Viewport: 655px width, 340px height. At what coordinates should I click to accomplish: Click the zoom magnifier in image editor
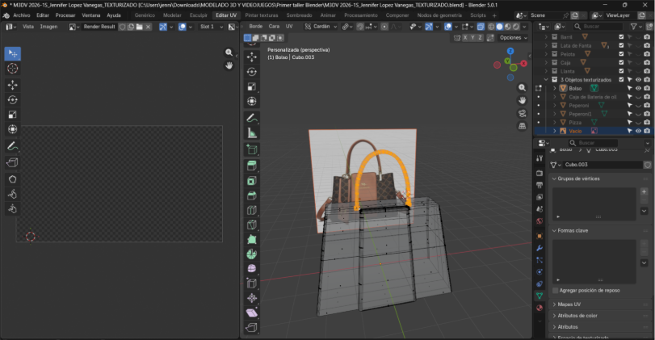(x=229, y=52)
